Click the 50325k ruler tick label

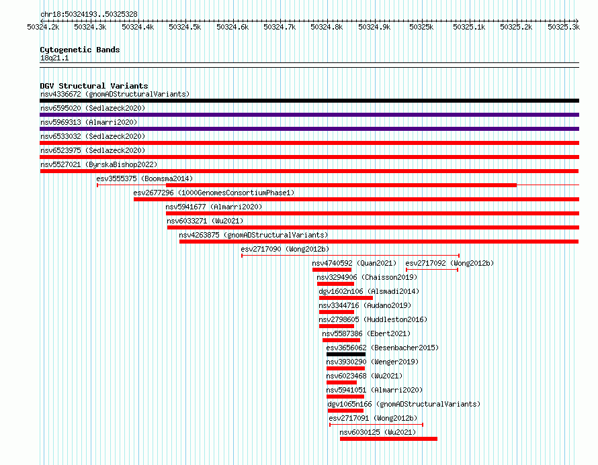[421, 27]
